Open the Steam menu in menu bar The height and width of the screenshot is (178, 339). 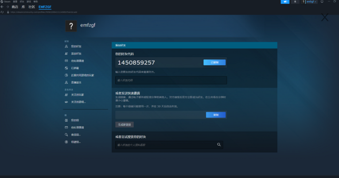(8, 2)
